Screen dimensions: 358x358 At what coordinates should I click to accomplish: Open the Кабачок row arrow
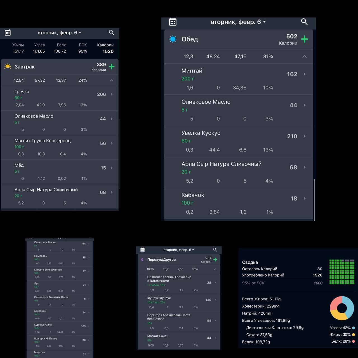(305, 198)
